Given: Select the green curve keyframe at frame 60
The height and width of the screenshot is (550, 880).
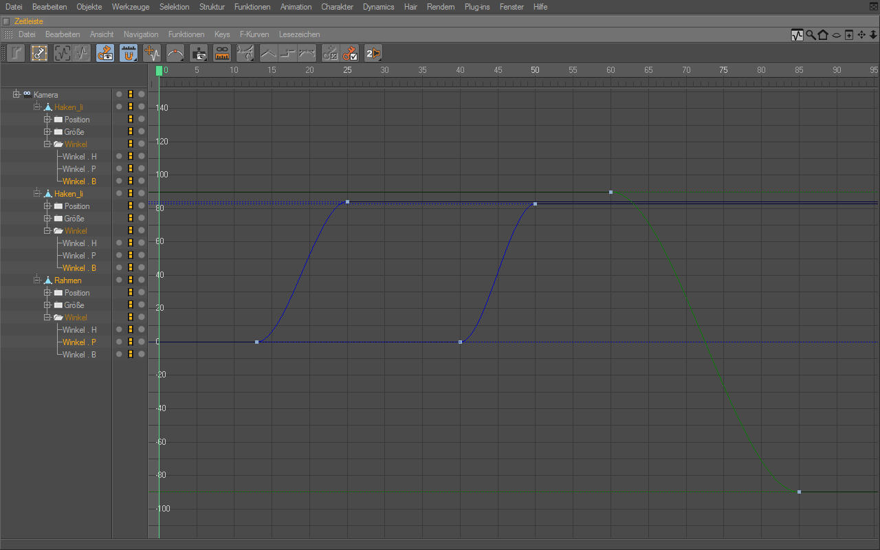Looking at the screenshot, I should coord(610,192).
